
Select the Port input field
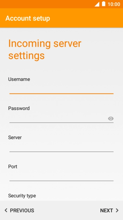tap(61, 177)
